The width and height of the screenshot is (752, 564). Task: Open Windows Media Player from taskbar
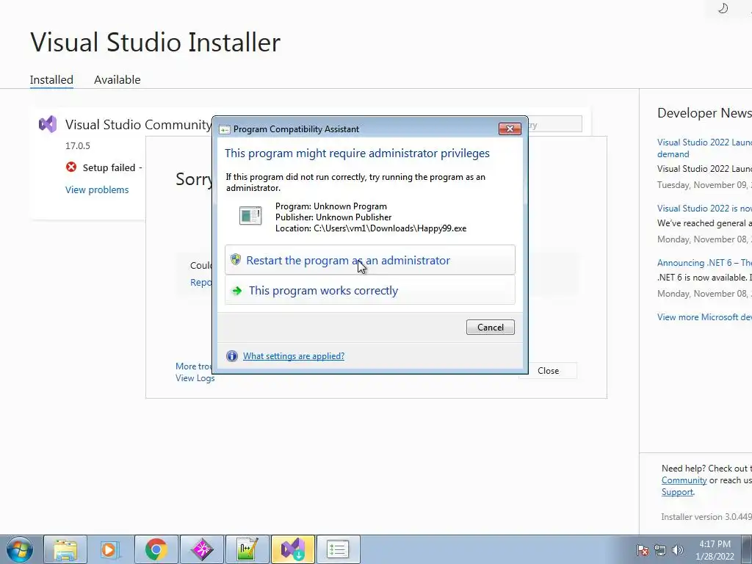pyautogui.click(x=110, y=549)
